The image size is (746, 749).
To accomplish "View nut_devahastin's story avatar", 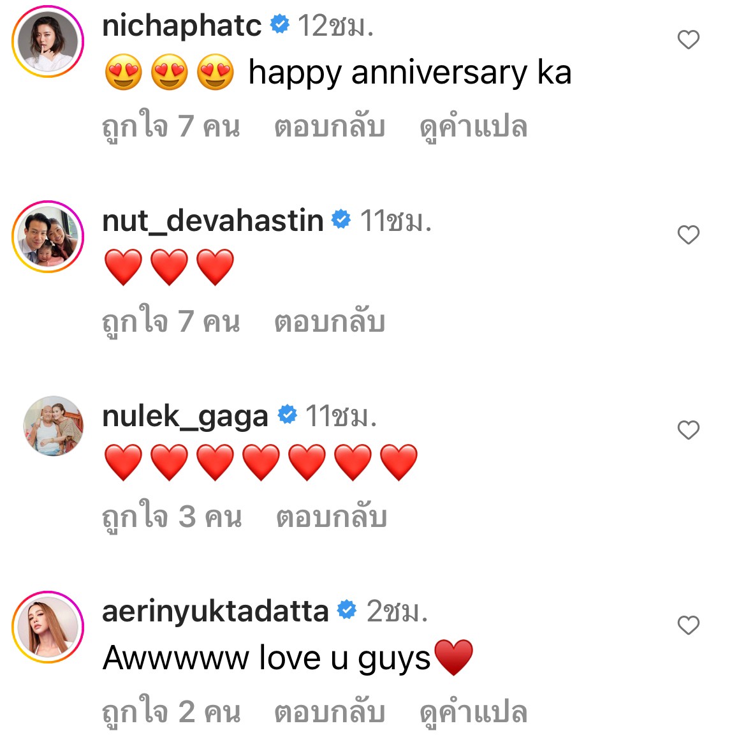I will (x=48, y=237).
